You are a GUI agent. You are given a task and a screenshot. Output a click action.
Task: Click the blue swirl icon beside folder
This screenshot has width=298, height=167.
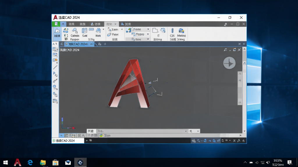coord(163,30)
